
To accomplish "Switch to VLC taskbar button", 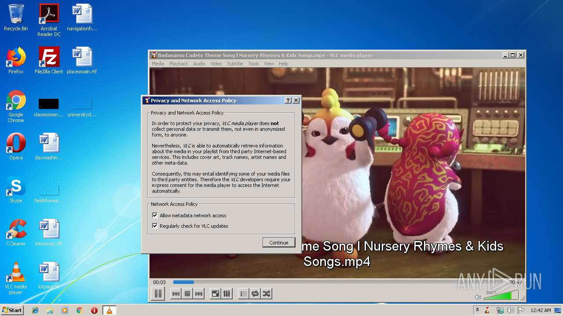I will [109, 310].
